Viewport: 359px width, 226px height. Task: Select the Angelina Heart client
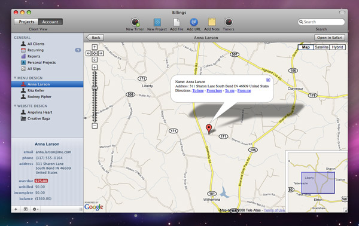[47, 112]
